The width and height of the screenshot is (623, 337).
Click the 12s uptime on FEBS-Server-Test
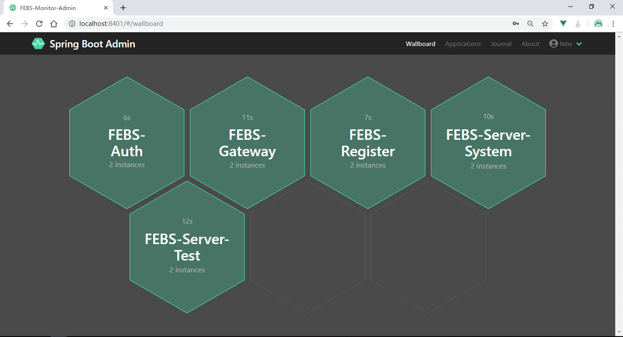187,221
